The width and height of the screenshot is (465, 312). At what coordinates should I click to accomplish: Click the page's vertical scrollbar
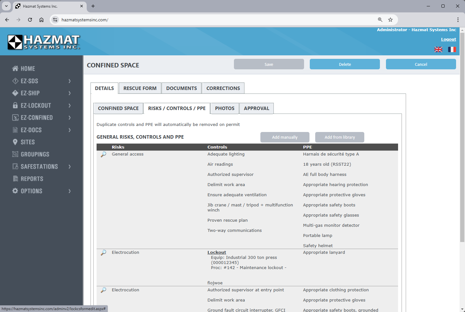coord(462,159)
